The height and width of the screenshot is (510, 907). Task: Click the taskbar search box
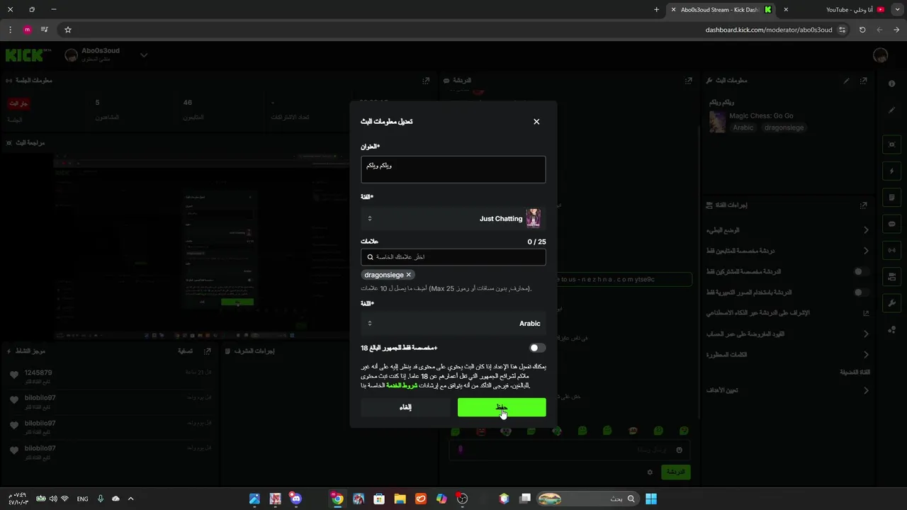coord(587,499)
